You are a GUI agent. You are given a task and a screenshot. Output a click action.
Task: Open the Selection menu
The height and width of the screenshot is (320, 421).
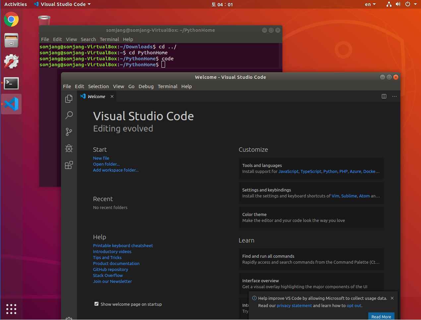(x=98, y=86)
